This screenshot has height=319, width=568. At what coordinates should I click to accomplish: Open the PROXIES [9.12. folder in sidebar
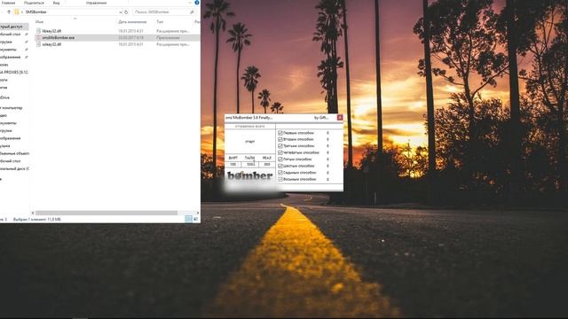pyautogui.click(x=14, y=73)
